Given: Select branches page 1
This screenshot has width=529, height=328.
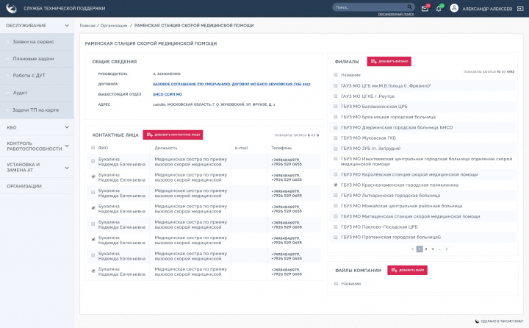Looking at the screenshot, I should (x=420, y=249).
